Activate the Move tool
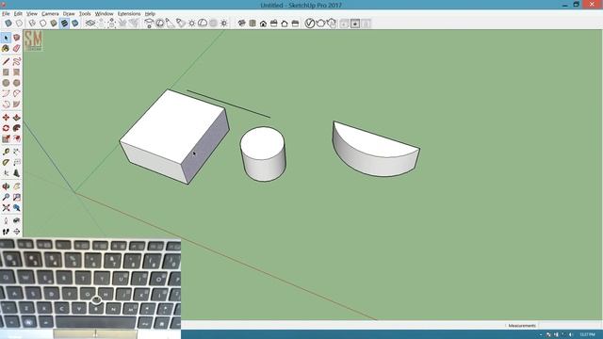This screenshot has height=339, width=603. (x=6, y=117)
